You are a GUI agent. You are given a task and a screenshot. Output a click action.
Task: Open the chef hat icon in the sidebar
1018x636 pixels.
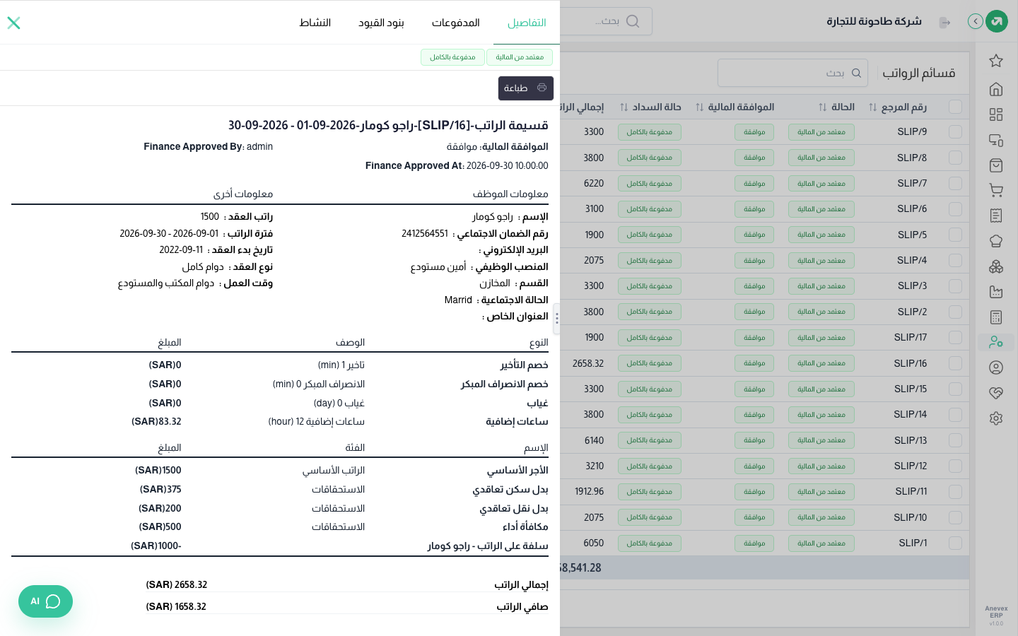click(996, 241)
